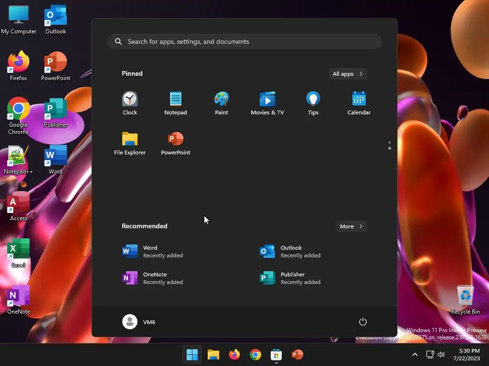The image size is (489, 366).
Task: Select the Excel desktop shortcut
Action: click(19, 253)
